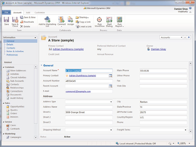196x147 pixels.
Task: Open Opportunities under Sales
Action: tap(15, 107)
